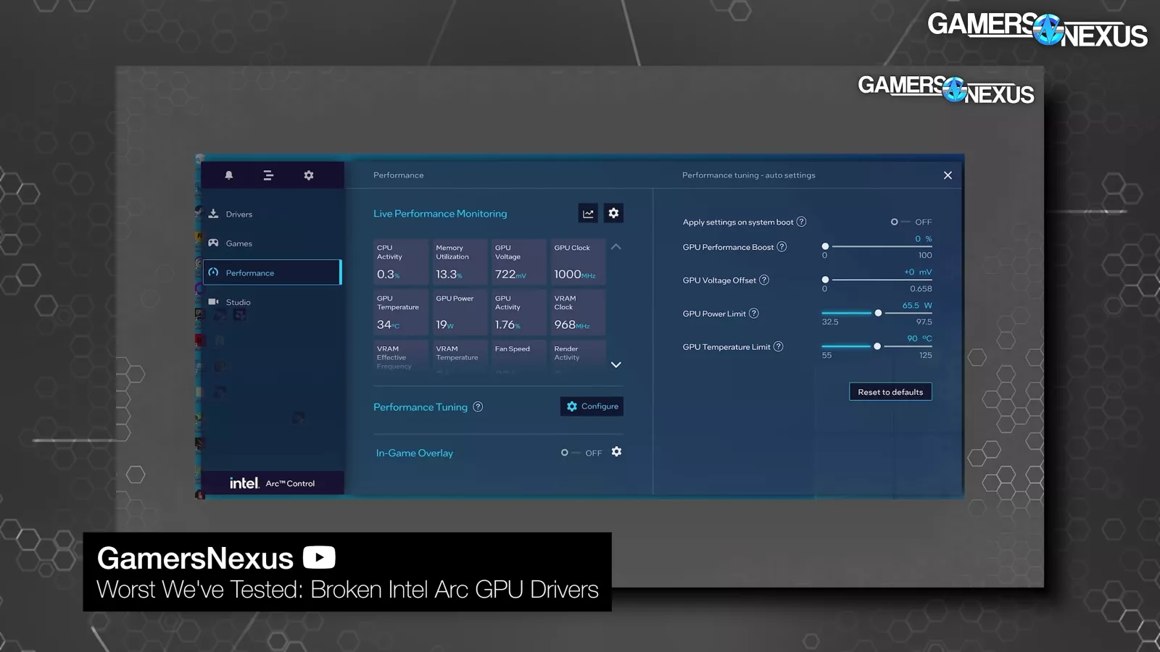1160x652 pixels.
Task: Open the settings gear in the sidebar header
Action: (309, 175)
